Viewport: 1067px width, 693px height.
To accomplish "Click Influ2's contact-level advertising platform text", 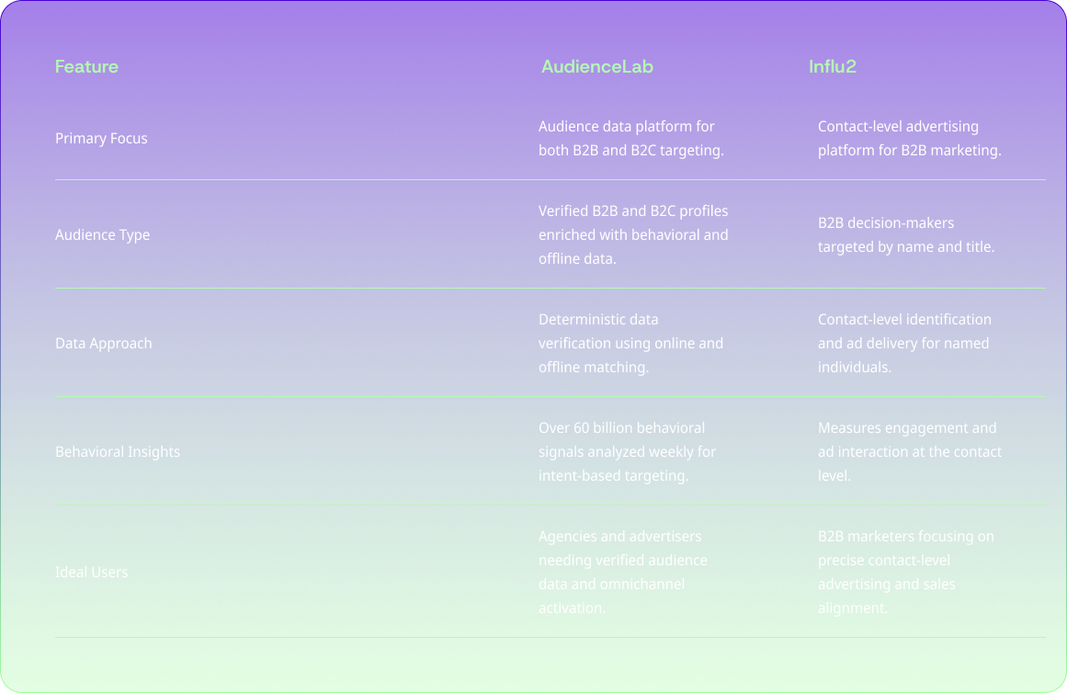I will (909, 138).
